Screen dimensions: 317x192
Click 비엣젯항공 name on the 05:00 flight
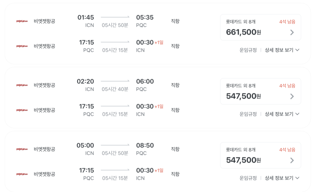tap(44, 149)
